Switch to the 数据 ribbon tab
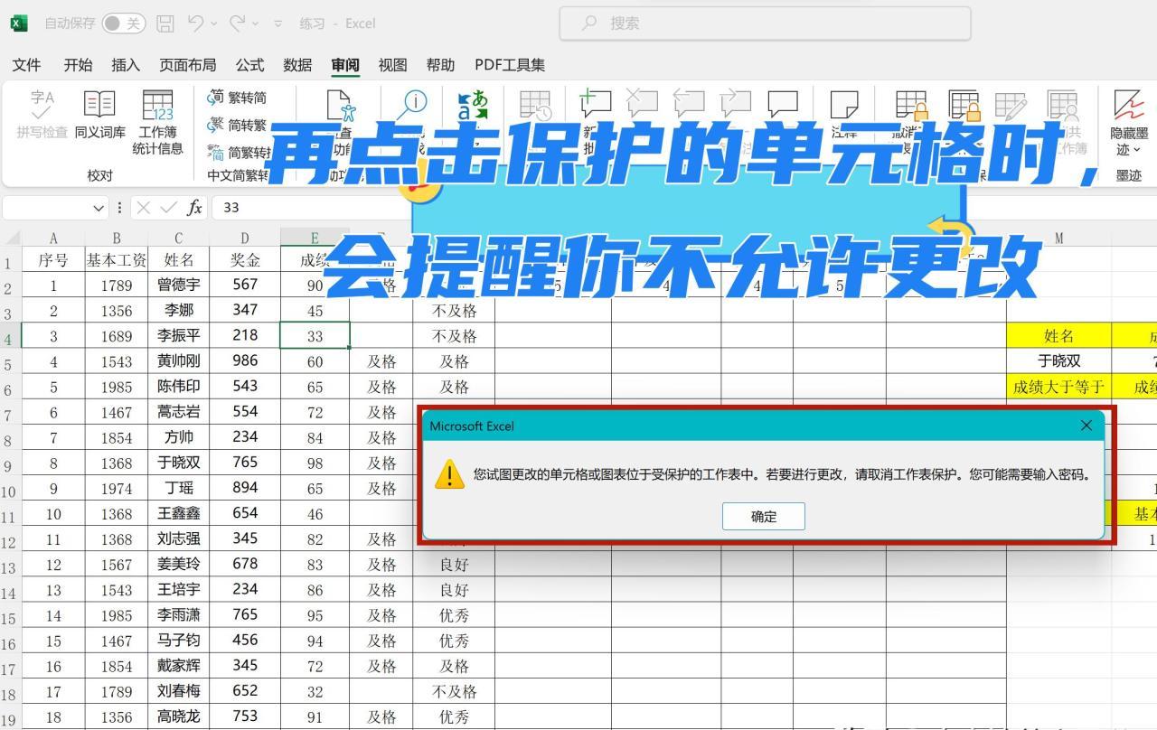This screenshot has height=730, width=1157. pyautogui.click(x=297, y=64)
